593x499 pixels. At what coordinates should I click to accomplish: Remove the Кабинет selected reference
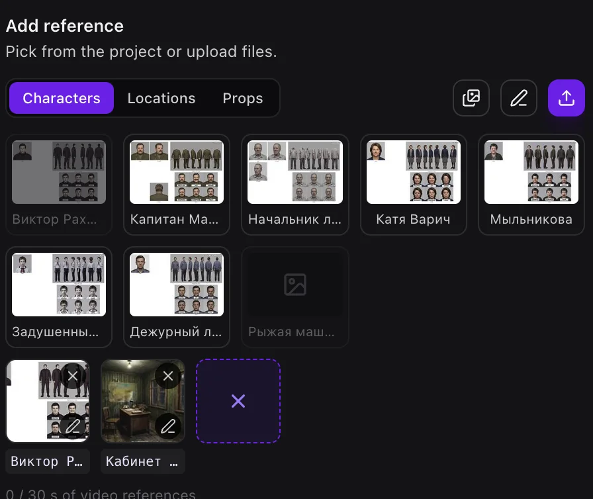pyautogui.click(x=168, y=376)
